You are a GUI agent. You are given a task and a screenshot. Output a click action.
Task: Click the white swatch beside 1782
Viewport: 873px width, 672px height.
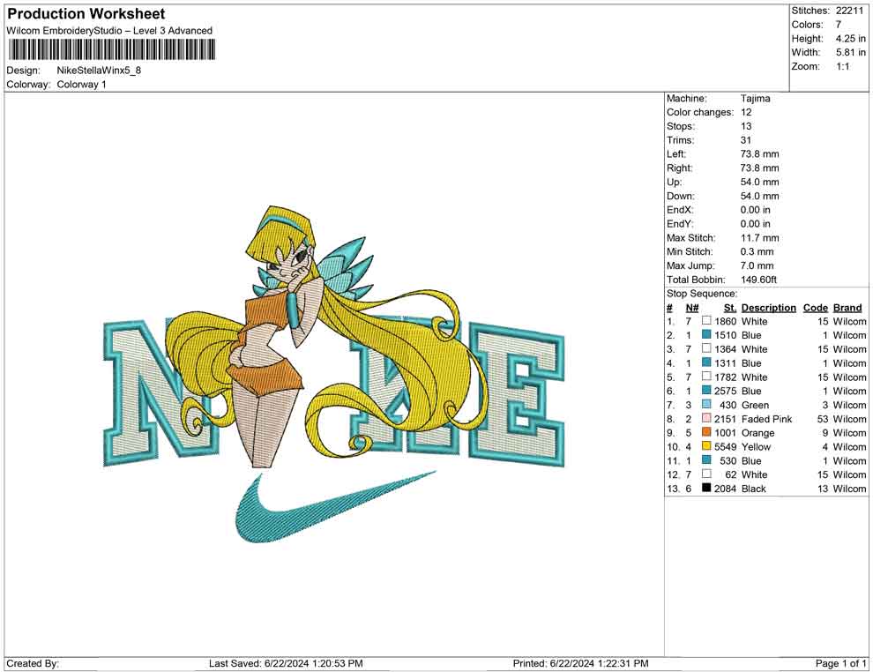click(x=706, y=377)
